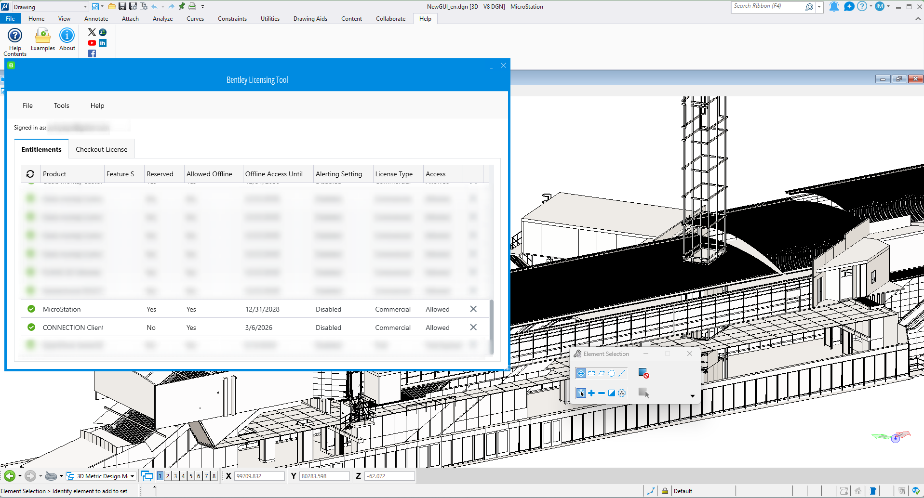Open the Tools menu in Licensing Tool

61,105
